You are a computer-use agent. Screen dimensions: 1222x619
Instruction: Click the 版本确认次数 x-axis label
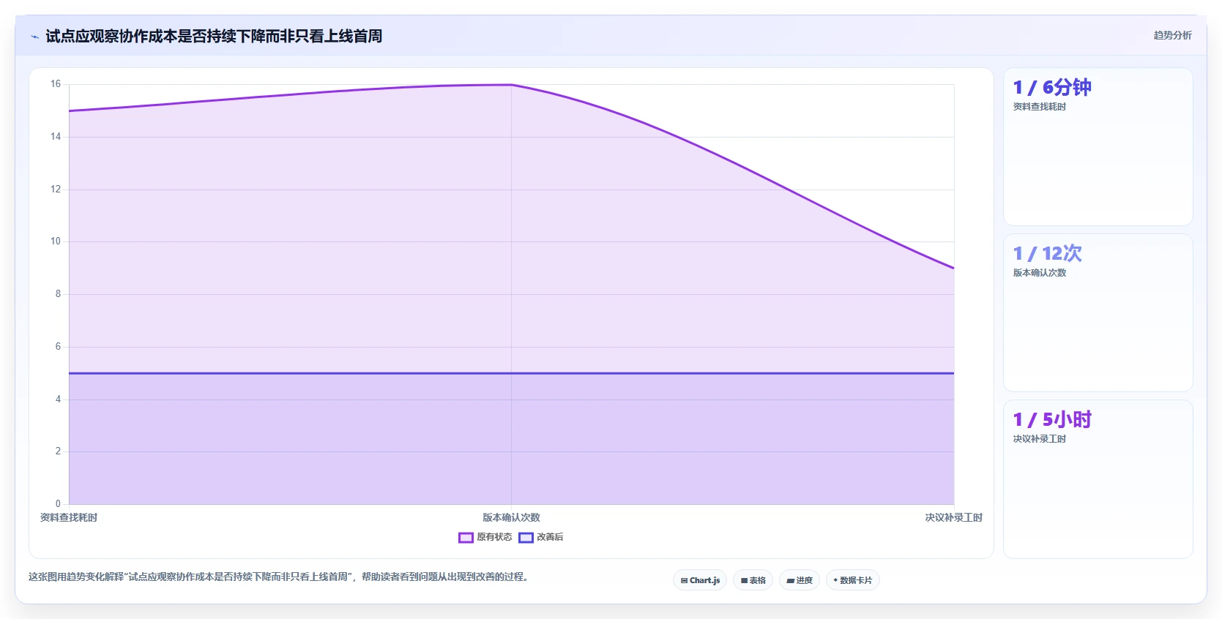(x=511, y=517)
